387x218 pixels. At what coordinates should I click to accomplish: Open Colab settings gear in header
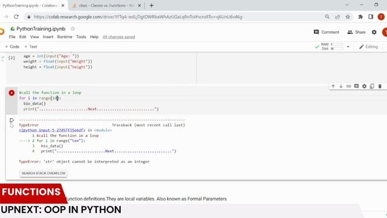click(374, 32)
